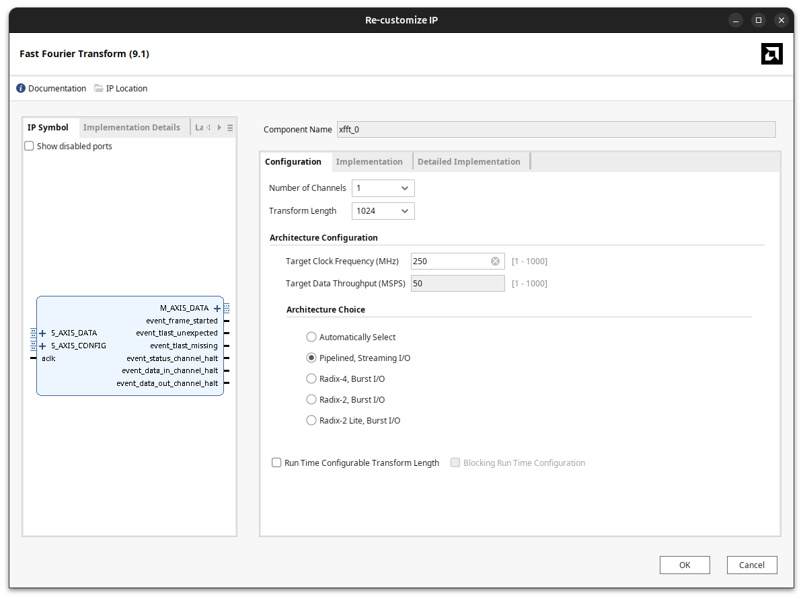Click the aclk port label
Screen dimensions: 803x599
tap(48, 358)
